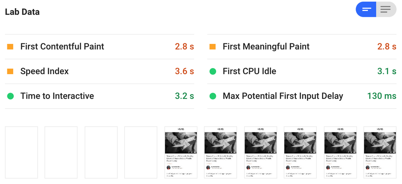The width and height of the screenshot is (402, 184).
Task: Click green circle beside Time to Interactive
Action: [10, 96]
